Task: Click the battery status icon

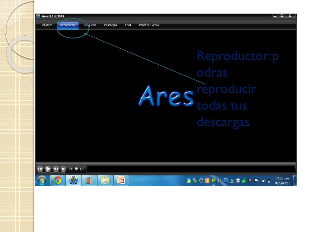Action: pyautogui.click(x=269, y=181)
